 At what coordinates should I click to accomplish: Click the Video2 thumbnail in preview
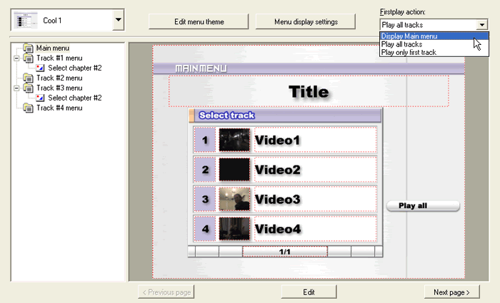pos(234,170)
